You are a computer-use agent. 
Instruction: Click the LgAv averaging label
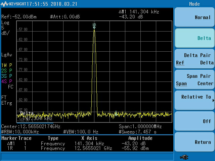(x=7, y=55)
